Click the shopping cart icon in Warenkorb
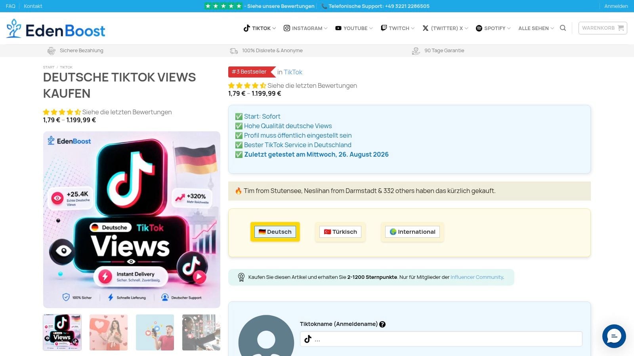Viewport: 634px width, 356px height. tap(621, 28)
